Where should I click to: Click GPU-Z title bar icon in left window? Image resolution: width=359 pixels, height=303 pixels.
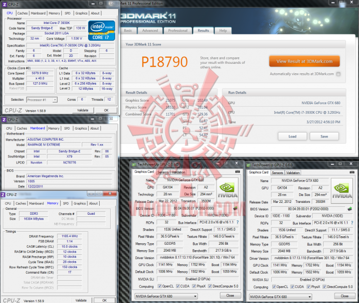coord(134,164)
